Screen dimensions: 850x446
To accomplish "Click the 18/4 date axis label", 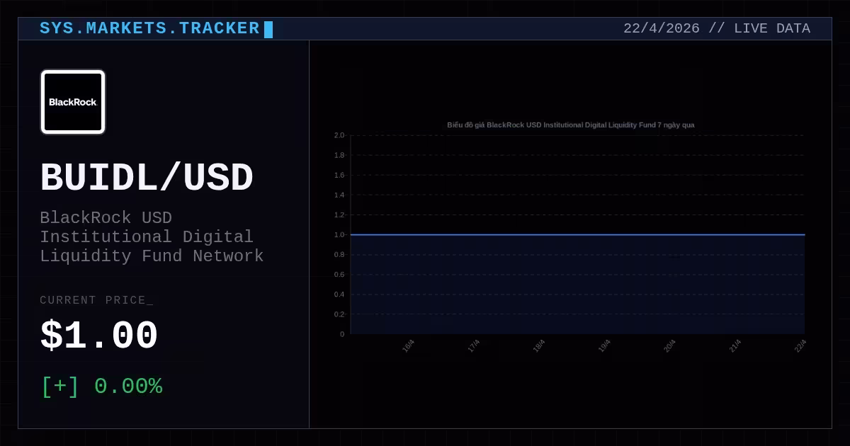I will coord(539,345).
